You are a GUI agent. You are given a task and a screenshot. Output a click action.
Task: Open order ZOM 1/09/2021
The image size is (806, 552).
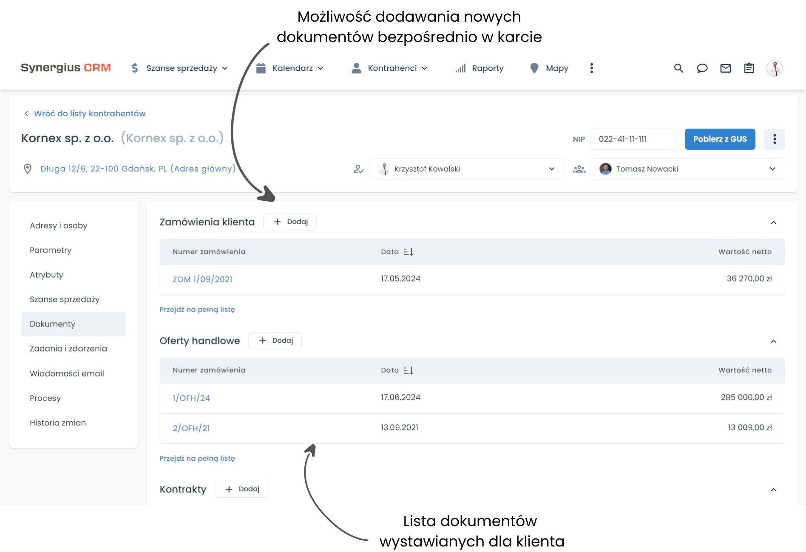[x=203, y=279]
